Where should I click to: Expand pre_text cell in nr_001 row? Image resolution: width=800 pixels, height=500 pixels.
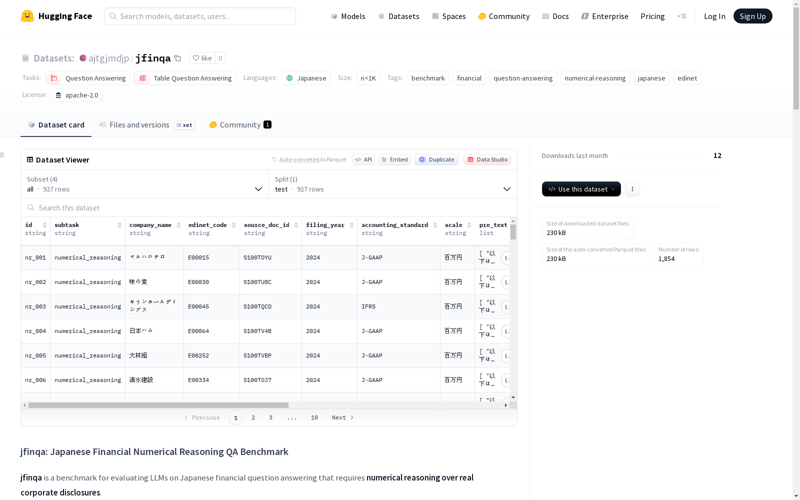click(x=505, y=258)
